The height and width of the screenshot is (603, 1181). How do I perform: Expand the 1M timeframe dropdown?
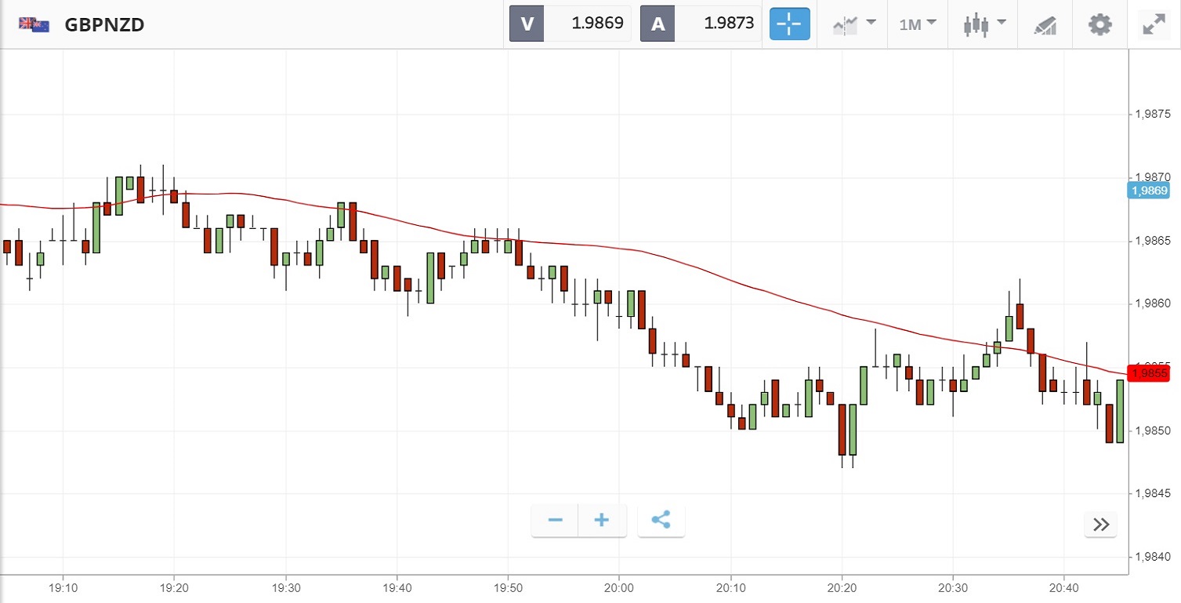pyautogui.click(x=918, y=24)
